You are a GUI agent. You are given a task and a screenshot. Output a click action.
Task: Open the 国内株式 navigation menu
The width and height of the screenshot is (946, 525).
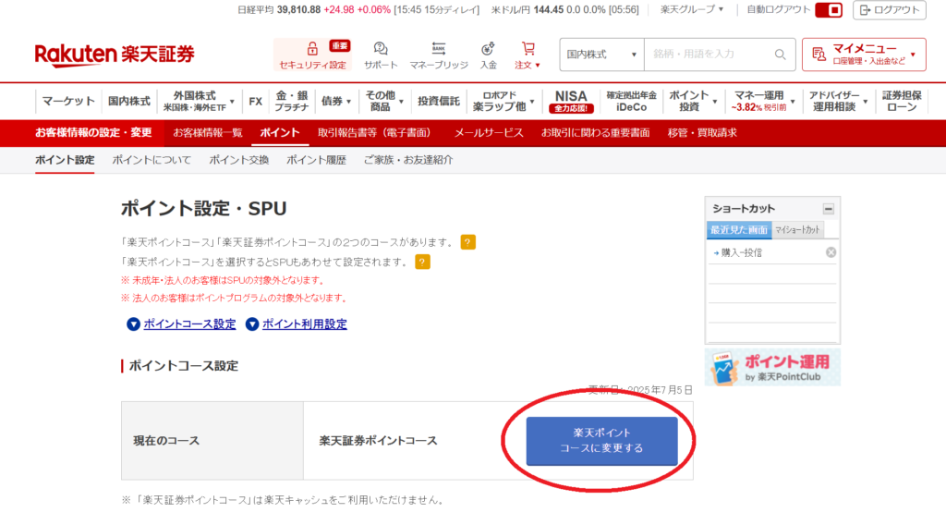point(129,101)
